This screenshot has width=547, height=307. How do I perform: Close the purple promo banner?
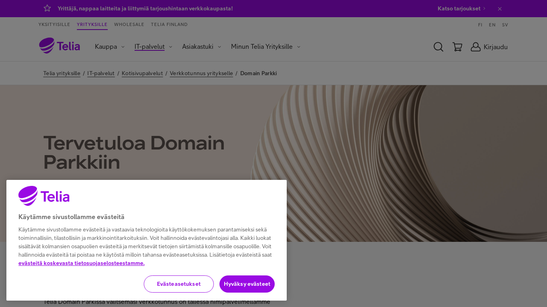tap(500, 9)
